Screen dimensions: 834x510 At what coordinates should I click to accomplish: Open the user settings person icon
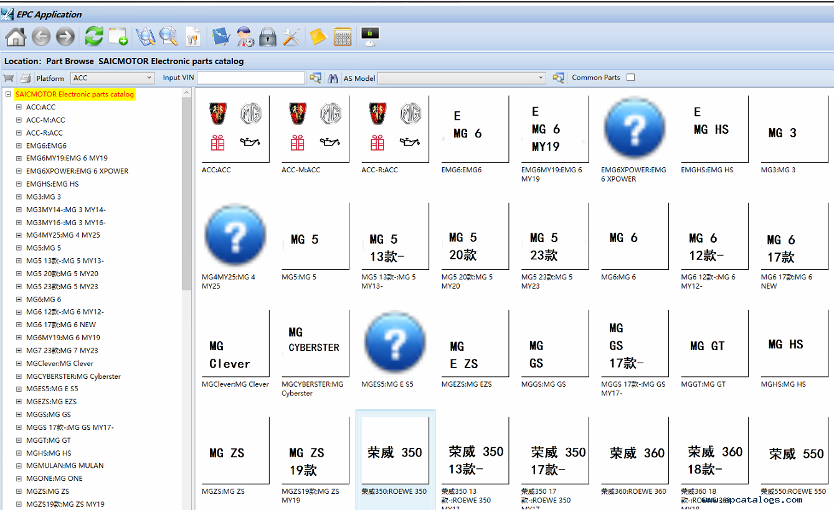pyautogui.click(x=245, y=37)
